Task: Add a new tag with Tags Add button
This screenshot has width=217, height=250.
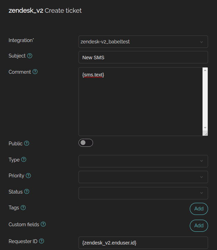Action: [199, 209]
